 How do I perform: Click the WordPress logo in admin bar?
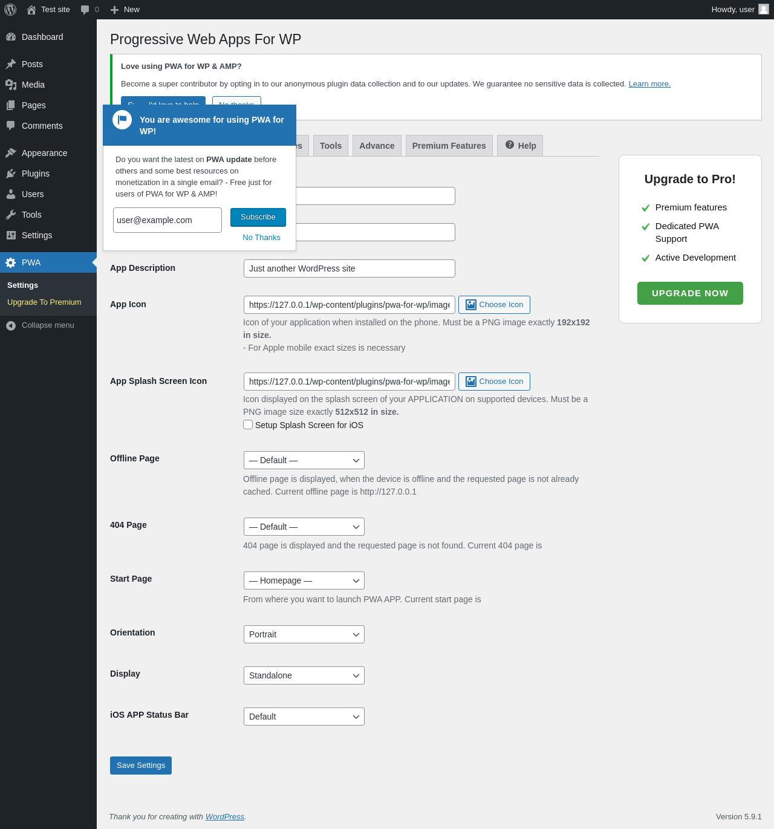[x=10, y=10]
